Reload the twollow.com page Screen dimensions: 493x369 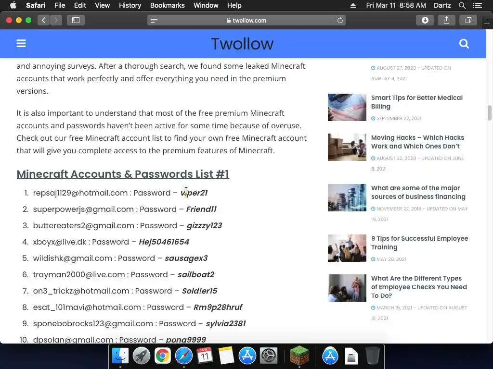tap(340, 20)
